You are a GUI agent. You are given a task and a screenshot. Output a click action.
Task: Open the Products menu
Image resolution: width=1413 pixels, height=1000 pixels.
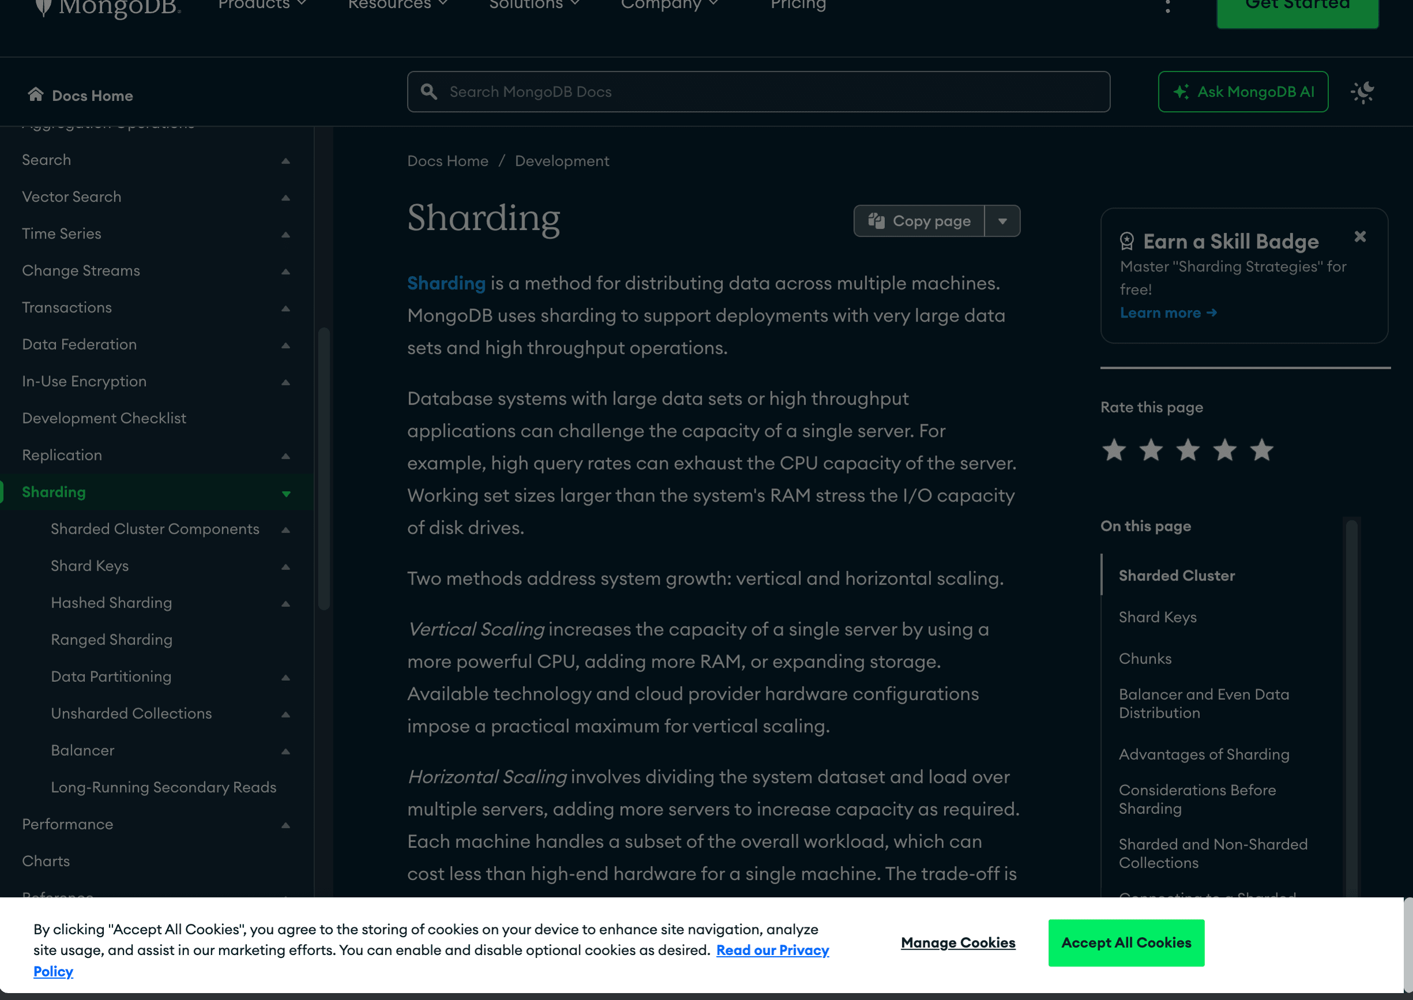pyautogui.click(x=262, y=5)
